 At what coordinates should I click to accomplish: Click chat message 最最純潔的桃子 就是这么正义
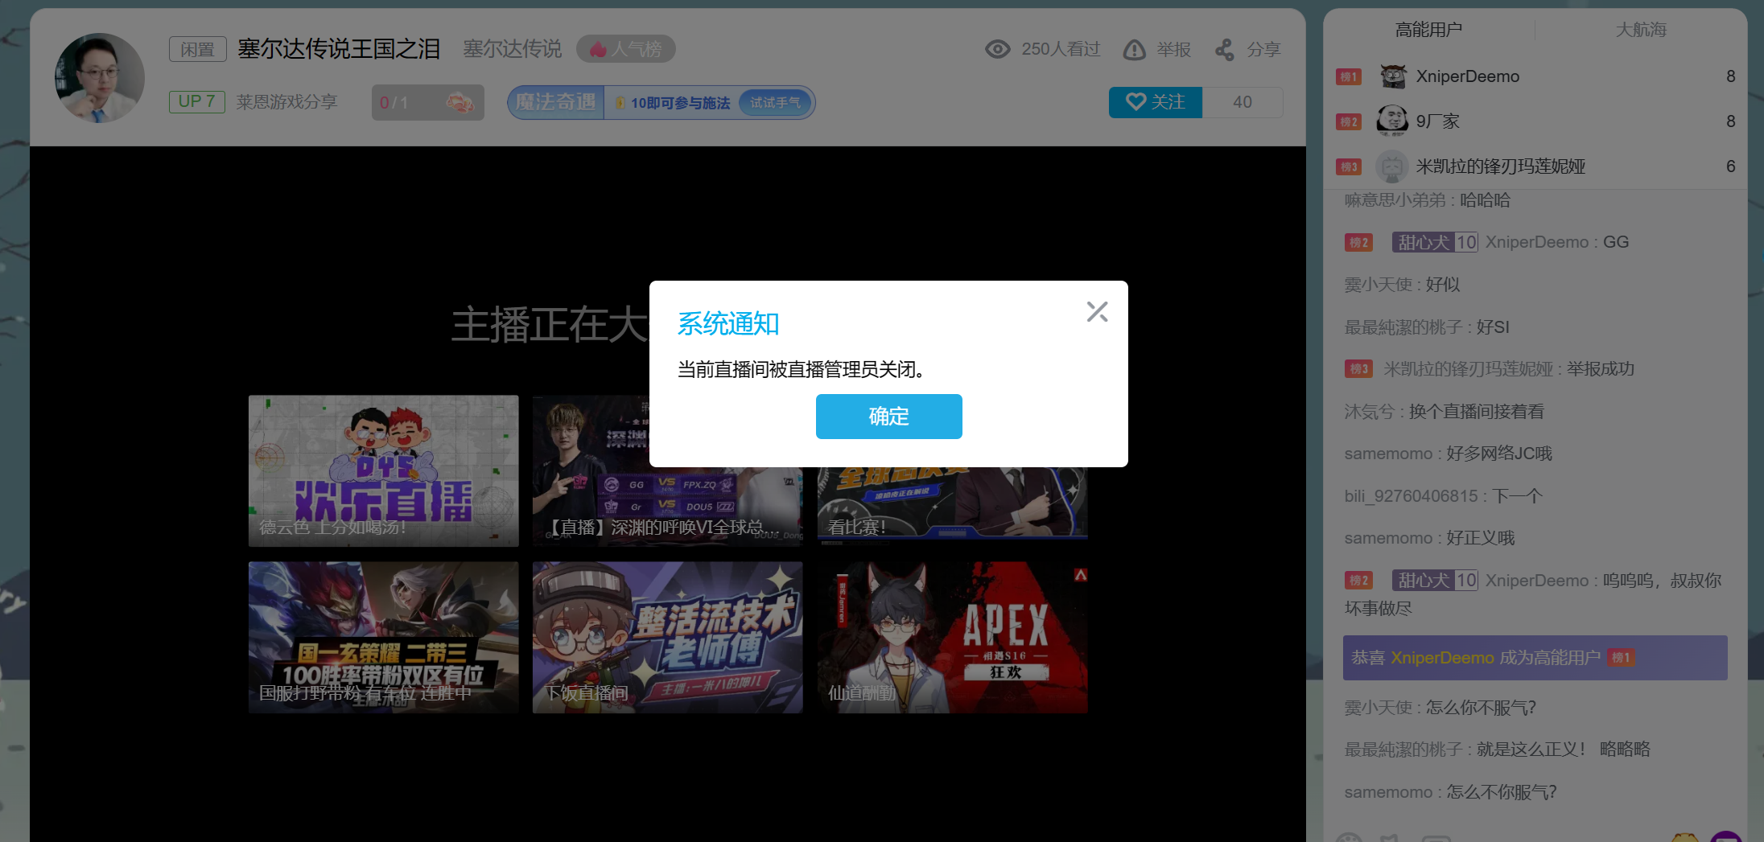coord(1498,749)
